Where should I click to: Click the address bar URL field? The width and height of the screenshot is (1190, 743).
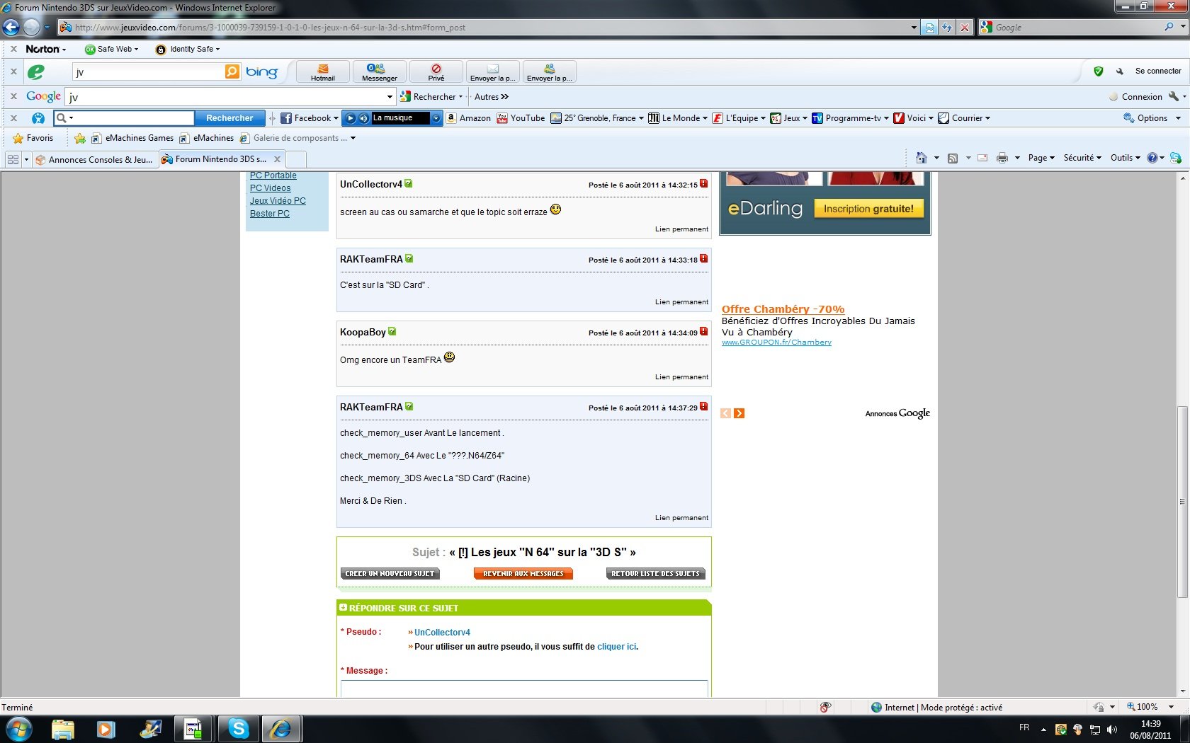pos(489,28)
